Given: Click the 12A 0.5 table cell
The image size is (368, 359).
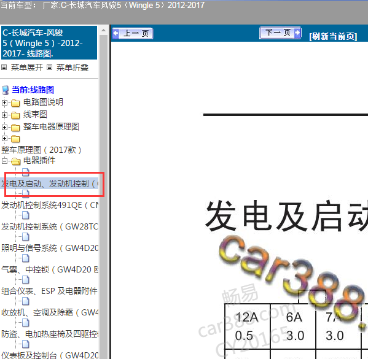Looking at the screenshot, I should 247,326.
